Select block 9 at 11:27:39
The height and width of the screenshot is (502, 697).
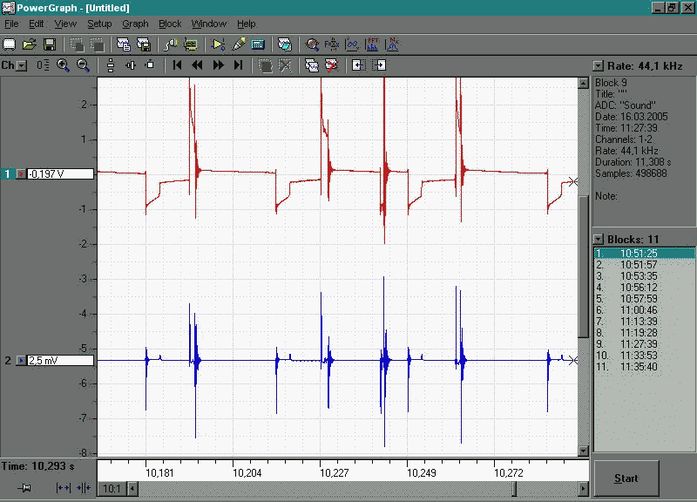tap(645, 343)
